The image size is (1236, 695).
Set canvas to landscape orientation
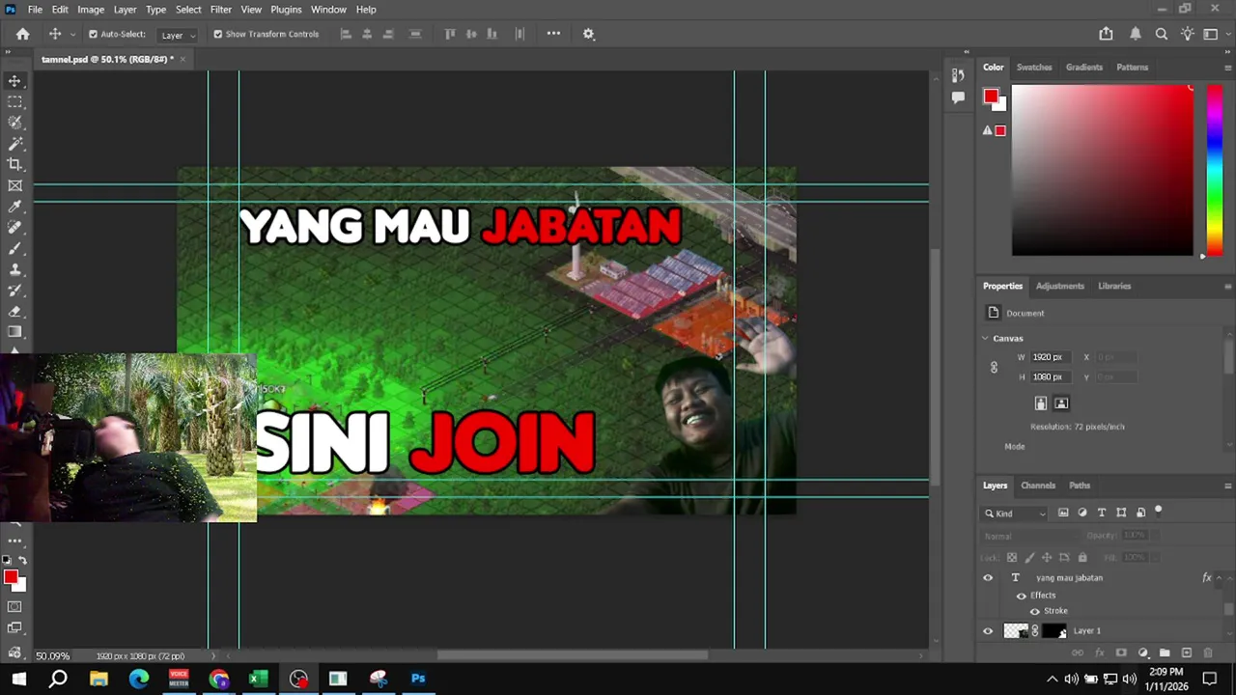click(x=1061, y=403)
